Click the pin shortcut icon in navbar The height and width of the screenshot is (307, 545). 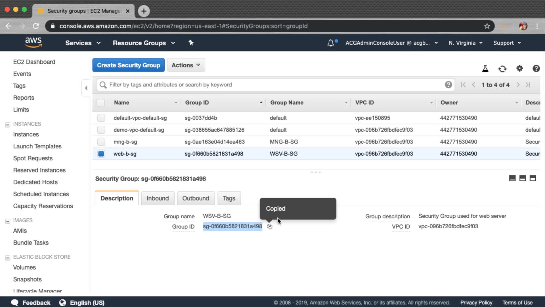[x=191, y=43]
